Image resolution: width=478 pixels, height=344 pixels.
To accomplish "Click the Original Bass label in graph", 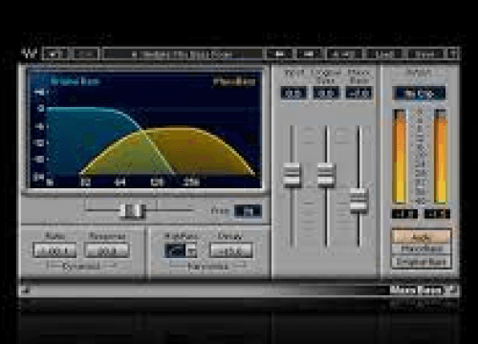I will pyautogui.click(x=76, y=81).
